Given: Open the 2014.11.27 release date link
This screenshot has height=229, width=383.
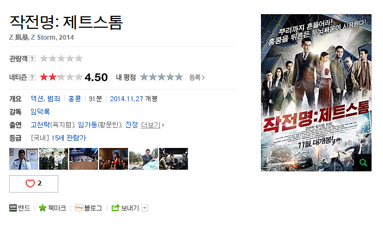Looking at the screenshot, I should coord(126,99).
